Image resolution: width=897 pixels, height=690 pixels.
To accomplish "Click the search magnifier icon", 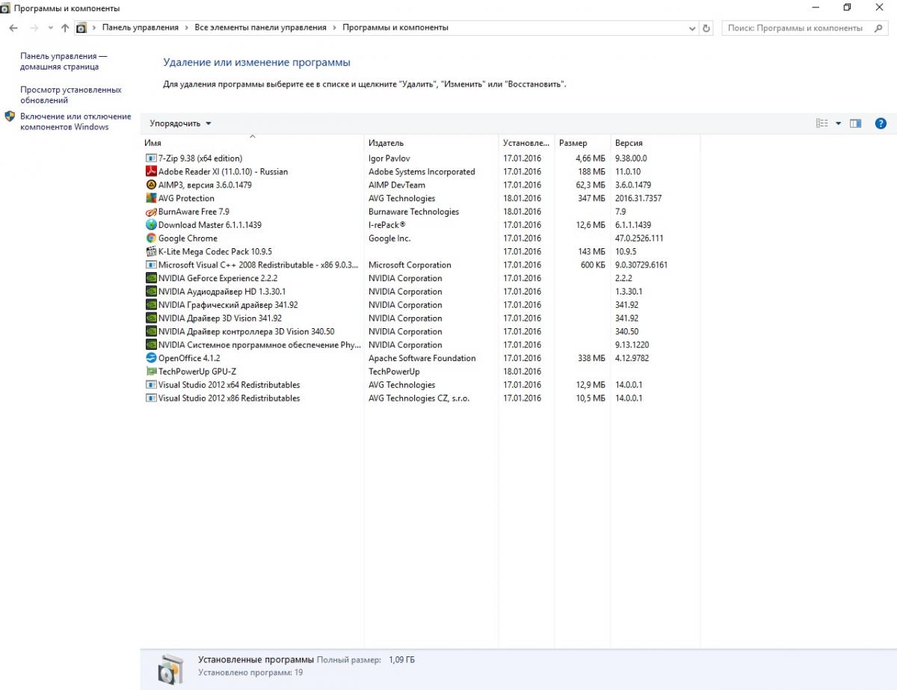I will (x=878, y=28).
